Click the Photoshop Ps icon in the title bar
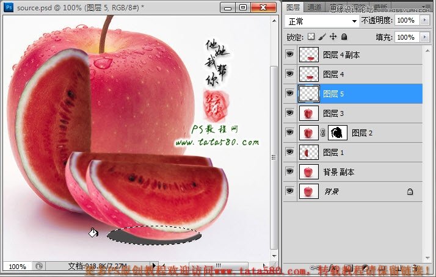Image resolution: width=436 pixels, height=277 pixels. tap(9, 7)
